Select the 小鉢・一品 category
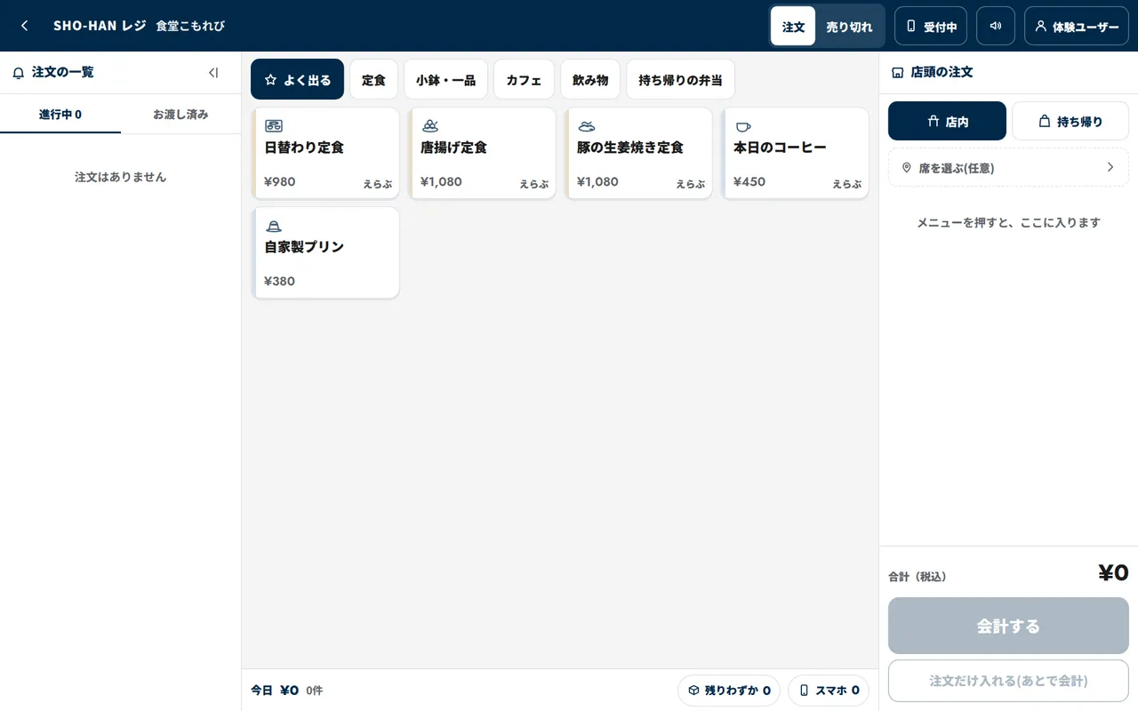The height and width of the screenshot is (711, 1138). tap(445, 79)
